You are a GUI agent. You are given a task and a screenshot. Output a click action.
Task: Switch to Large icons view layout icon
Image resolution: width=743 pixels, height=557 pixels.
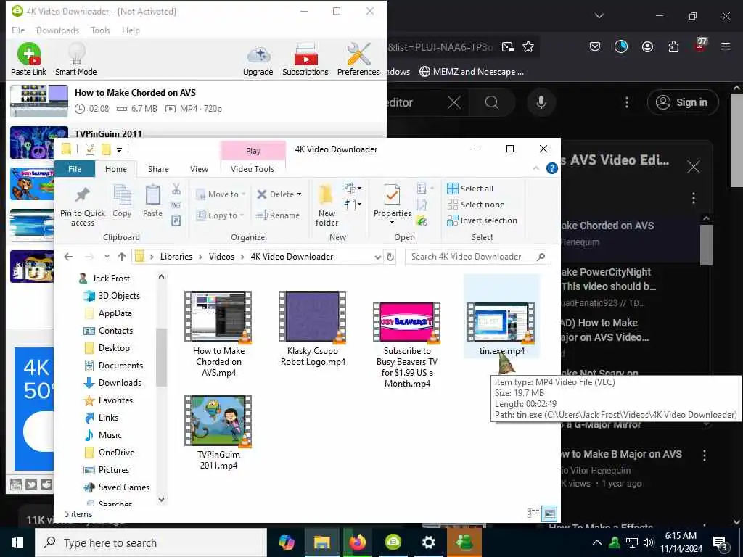pyautogui.click(x=549, y=513)
